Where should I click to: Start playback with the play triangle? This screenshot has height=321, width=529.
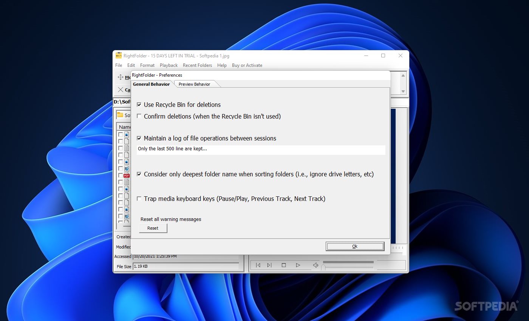point(298,265)
